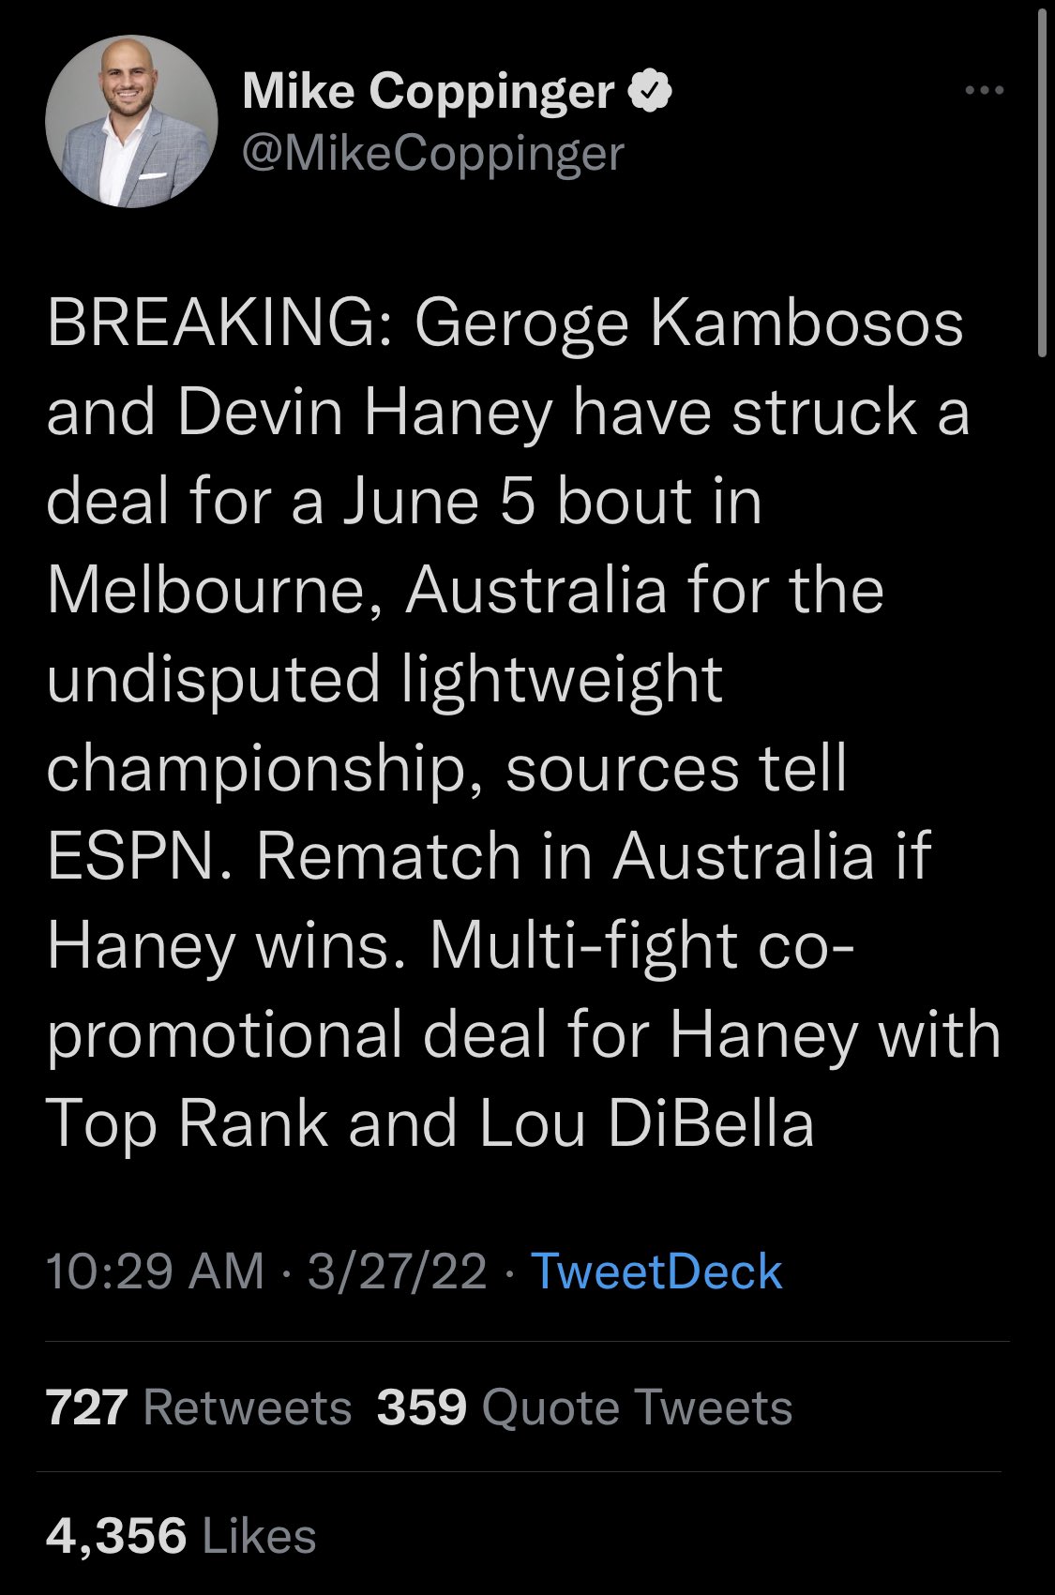Open the TweetDeck source link
The image size is (1055, 1595).
coord(656,1271)
